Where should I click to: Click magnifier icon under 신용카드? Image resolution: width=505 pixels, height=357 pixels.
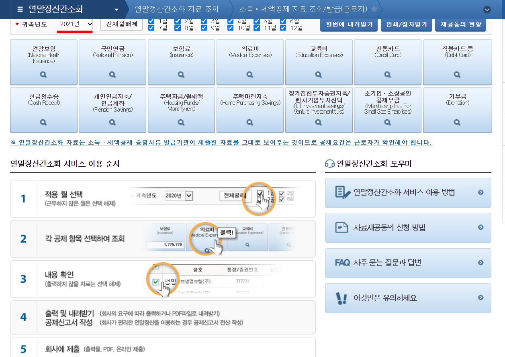point(388,75)
